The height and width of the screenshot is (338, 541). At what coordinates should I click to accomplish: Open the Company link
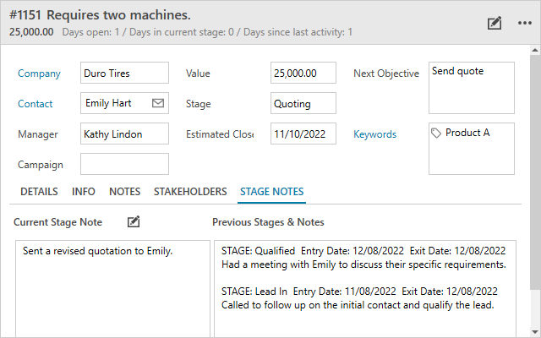pos(39,74)
